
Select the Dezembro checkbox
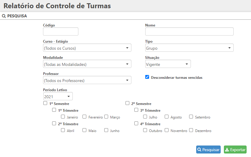191,130
